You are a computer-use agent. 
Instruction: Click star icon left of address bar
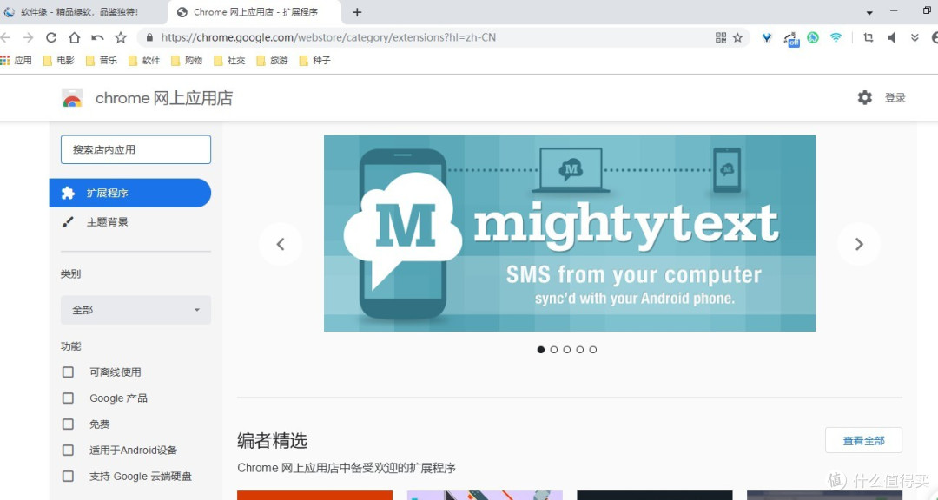pos(121,37)
